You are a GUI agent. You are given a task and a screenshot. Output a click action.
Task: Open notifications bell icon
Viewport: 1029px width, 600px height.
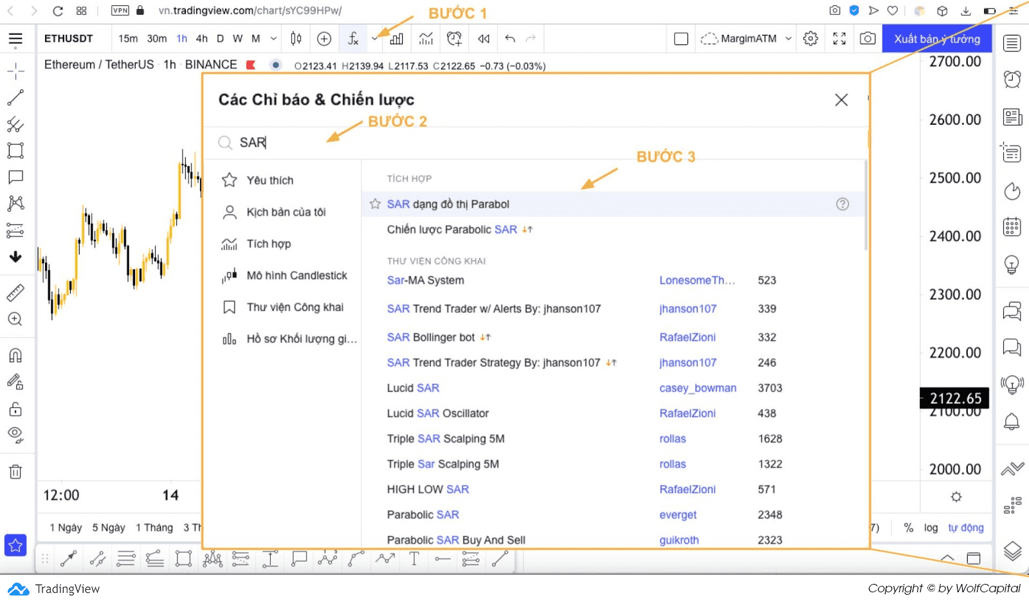[1012, 421]
